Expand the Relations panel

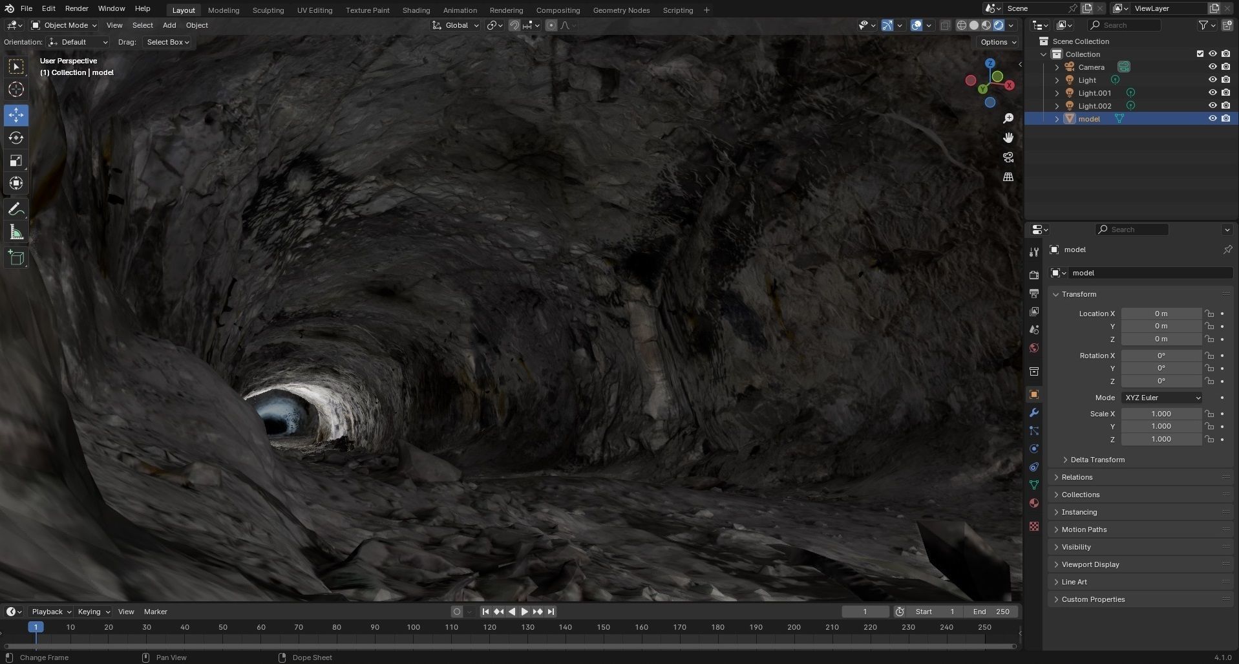click(x=1077, y=477)
